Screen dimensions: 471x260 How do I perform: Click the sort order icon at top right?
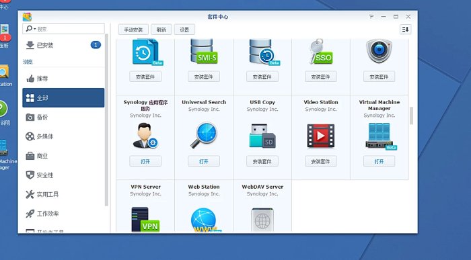405,30
